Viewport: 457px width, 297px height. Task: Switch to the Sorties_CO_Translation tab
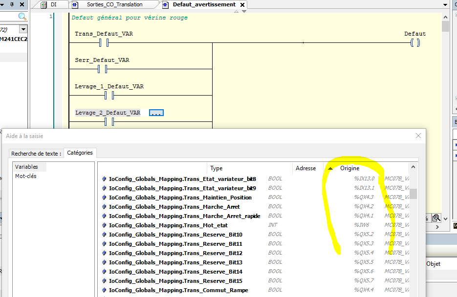(x=114, y=5)
